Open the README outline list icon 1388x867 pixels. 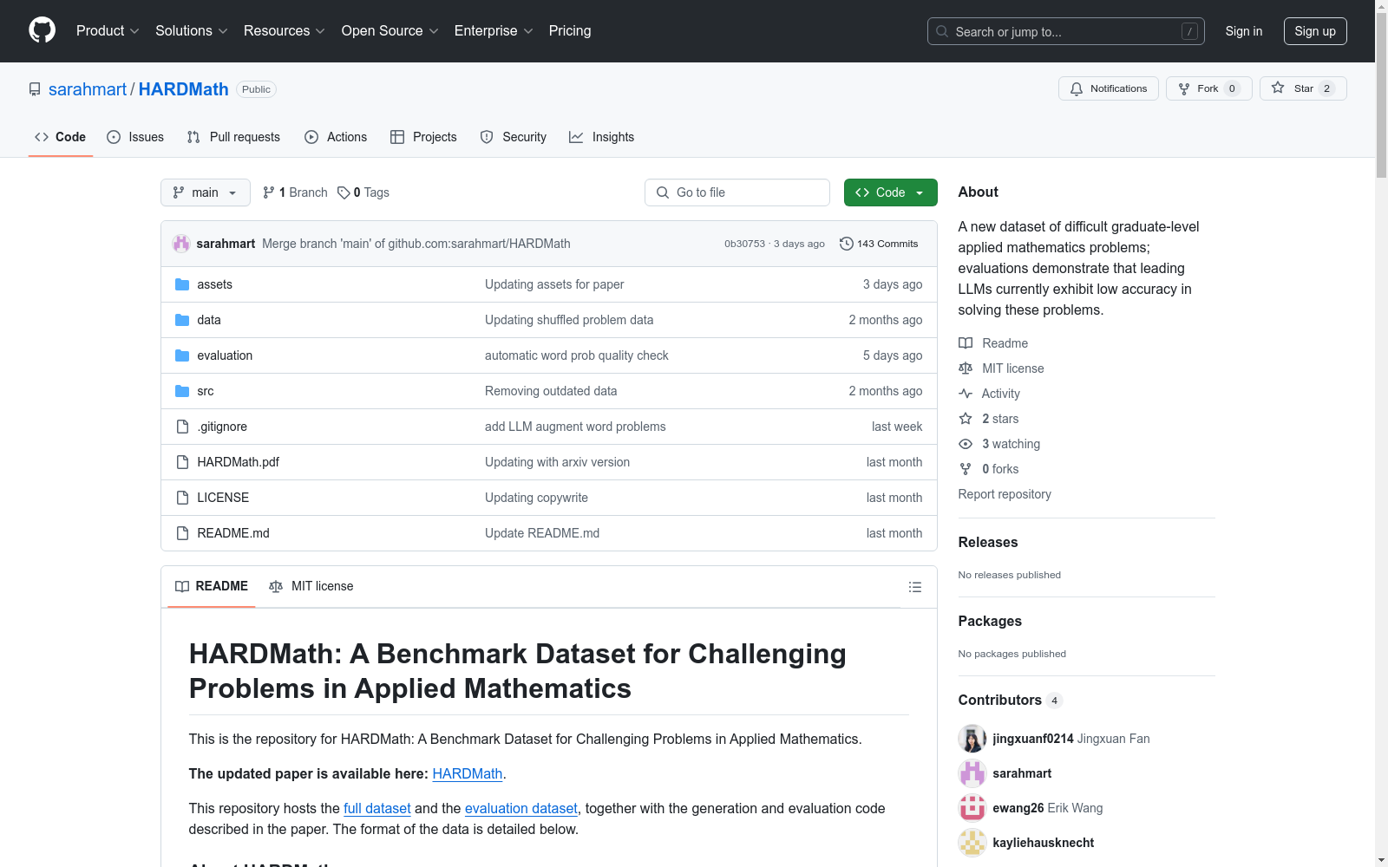(914, 587)
